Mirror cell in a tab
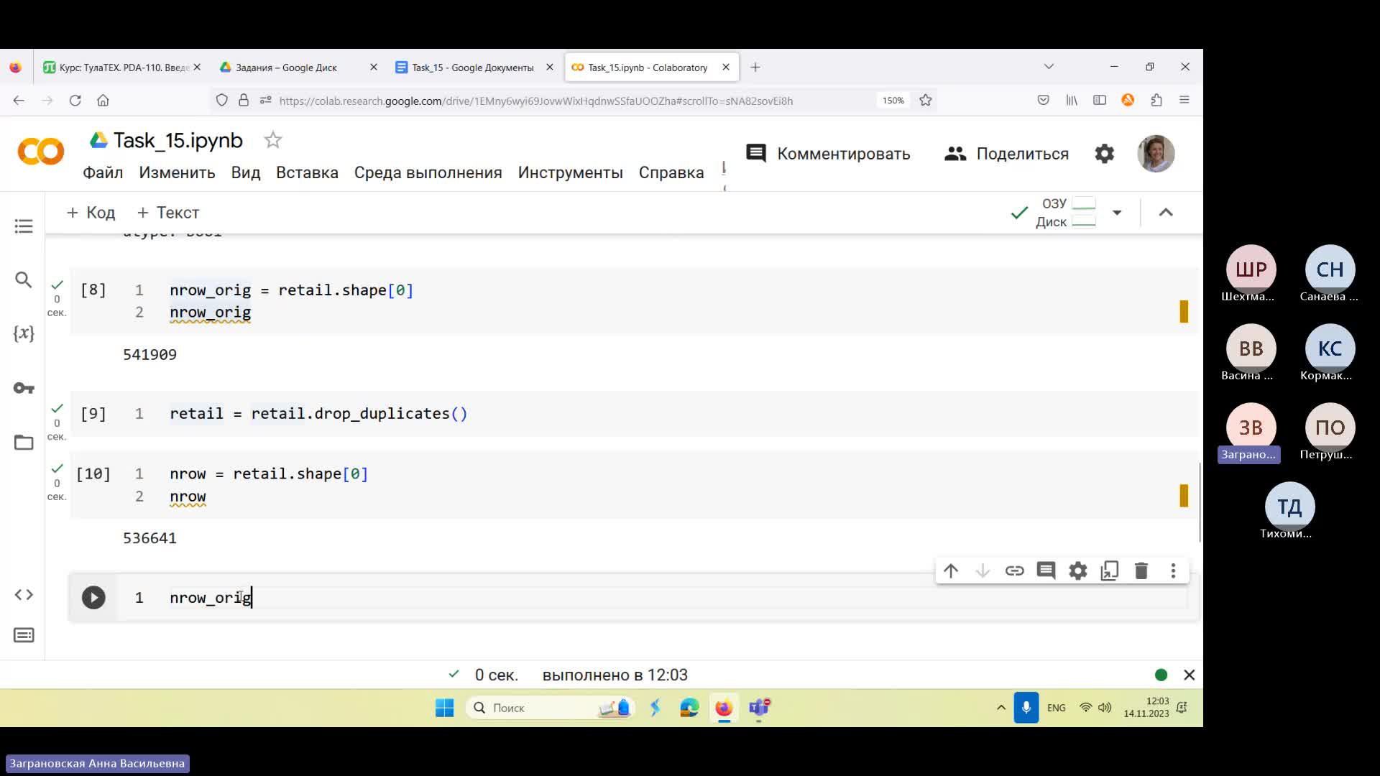 pyautogui.click(x=1110, y=571)
